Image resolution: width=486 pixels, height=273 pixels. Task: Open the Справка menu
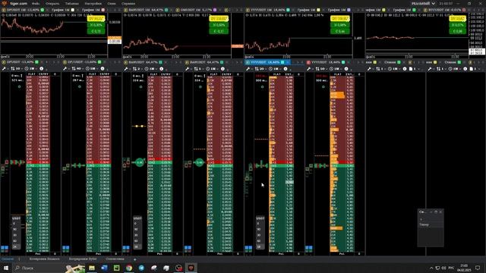[128, 3]
